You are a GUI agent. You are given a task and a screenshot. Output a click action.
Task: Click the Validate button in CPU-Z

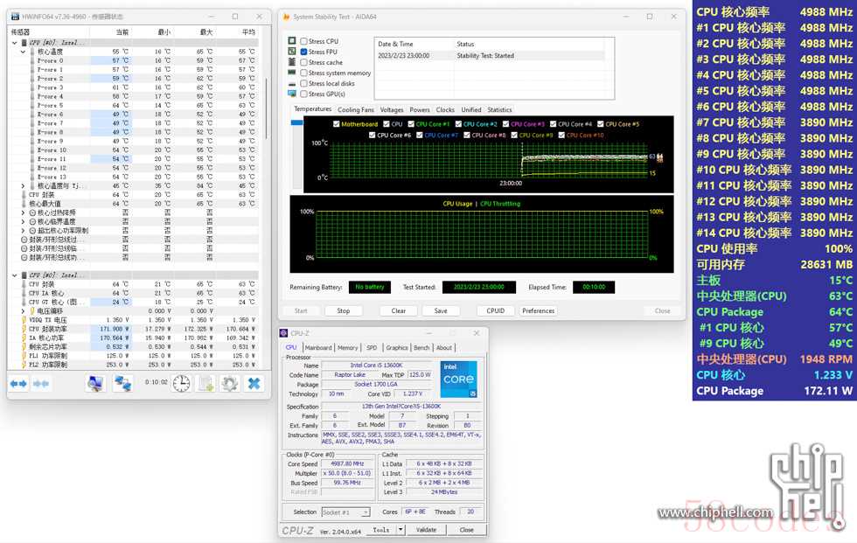tap(427, 530)
